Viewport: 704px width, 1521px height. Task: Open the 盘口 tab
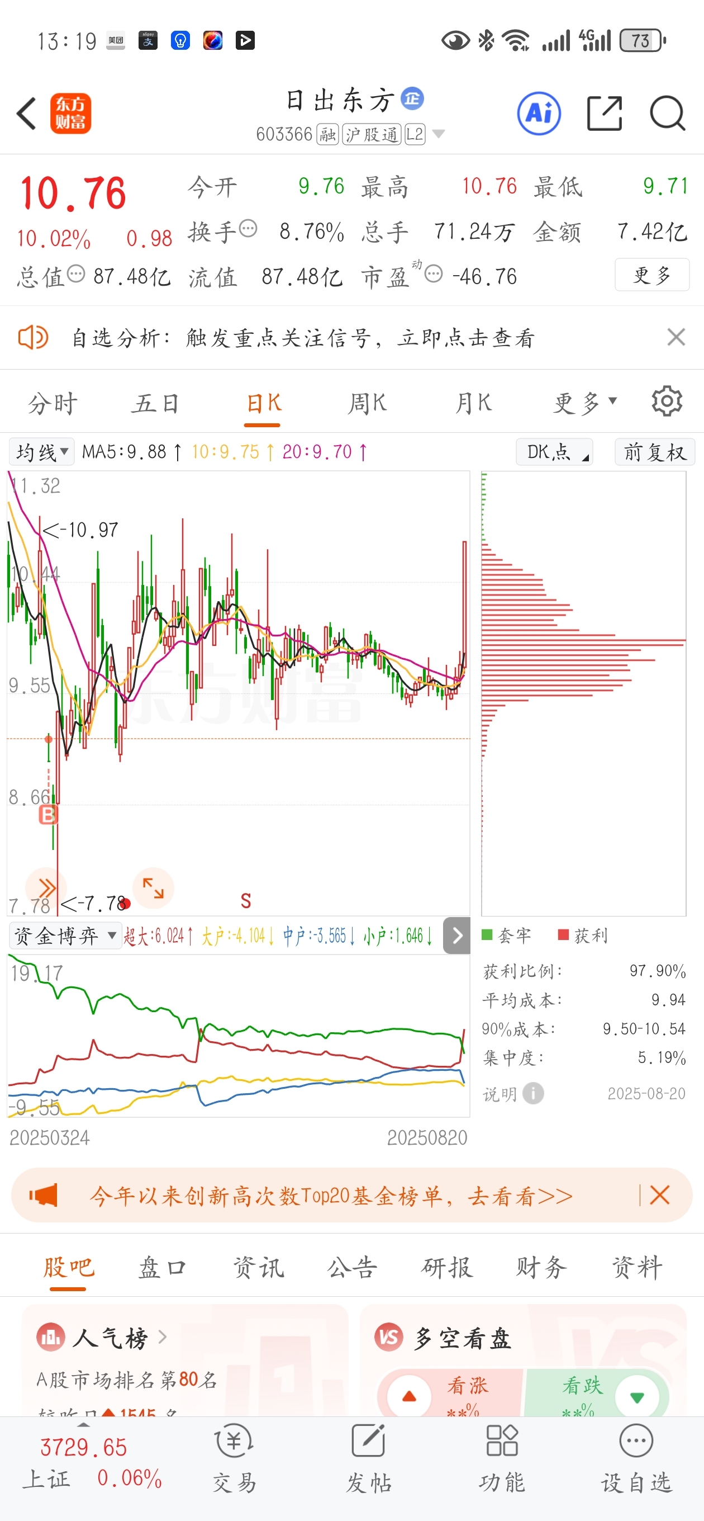163,1268
